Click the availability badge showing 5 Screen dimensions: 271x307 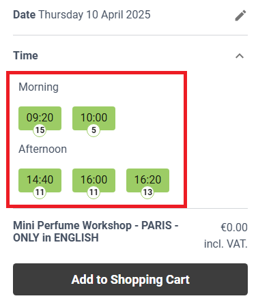(94, 130)
